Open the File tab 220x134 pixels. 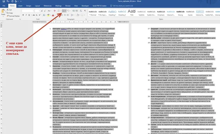4,6
